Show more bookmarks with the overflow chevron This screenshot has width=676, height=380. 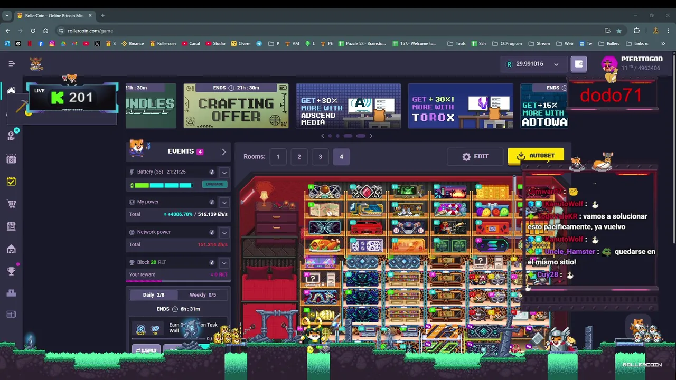(x=663, y=44)
